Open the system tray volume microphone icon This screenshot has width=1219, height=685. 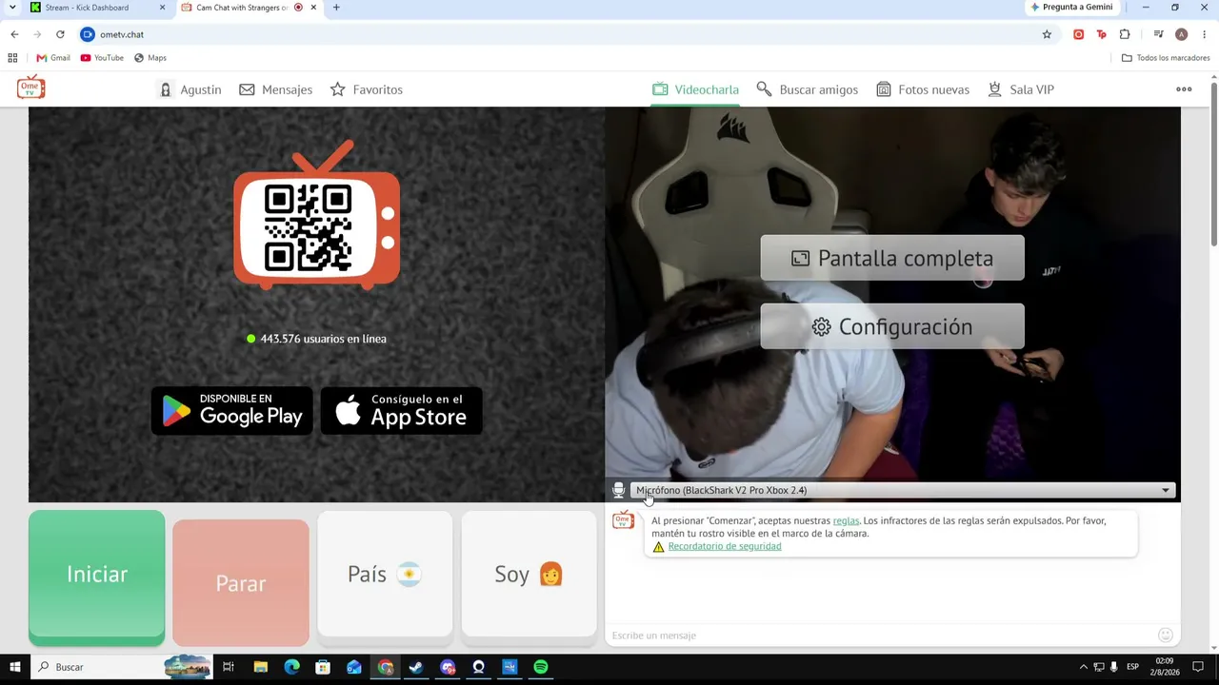[1113, 667]
